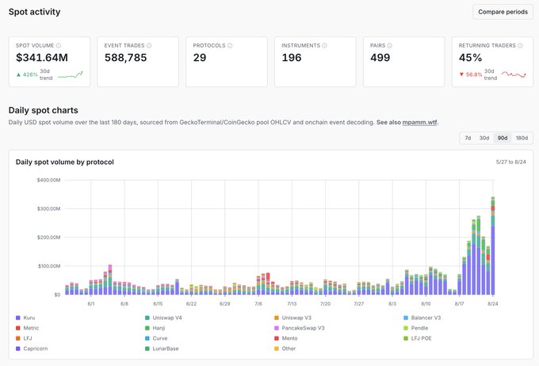Viewport: 539px width, 366px height.
Task: Open info icon next to Pairs
Action: pos(389,45)
